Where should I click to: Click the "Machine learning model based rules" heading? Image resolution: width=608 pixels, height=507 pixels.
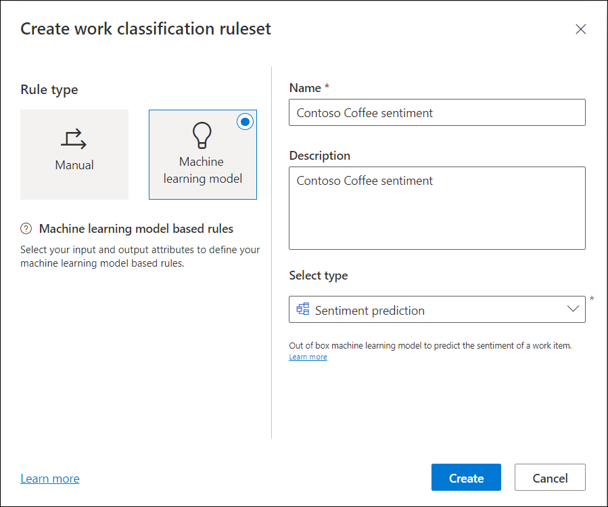tap(136, 229)
